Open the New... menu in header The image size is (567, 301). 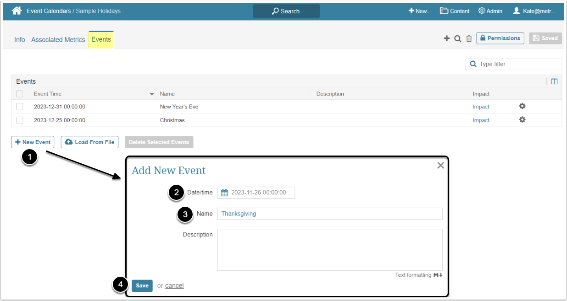(420, 11)
